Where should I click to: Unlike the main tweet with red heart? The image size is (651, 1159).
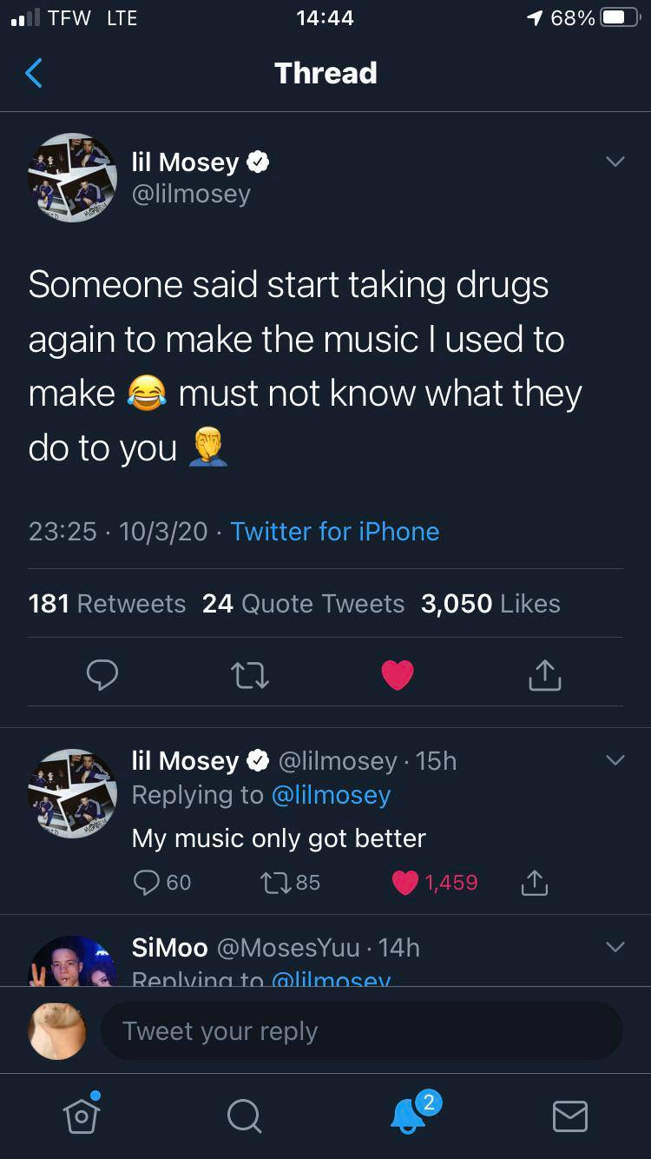[398, 675]
